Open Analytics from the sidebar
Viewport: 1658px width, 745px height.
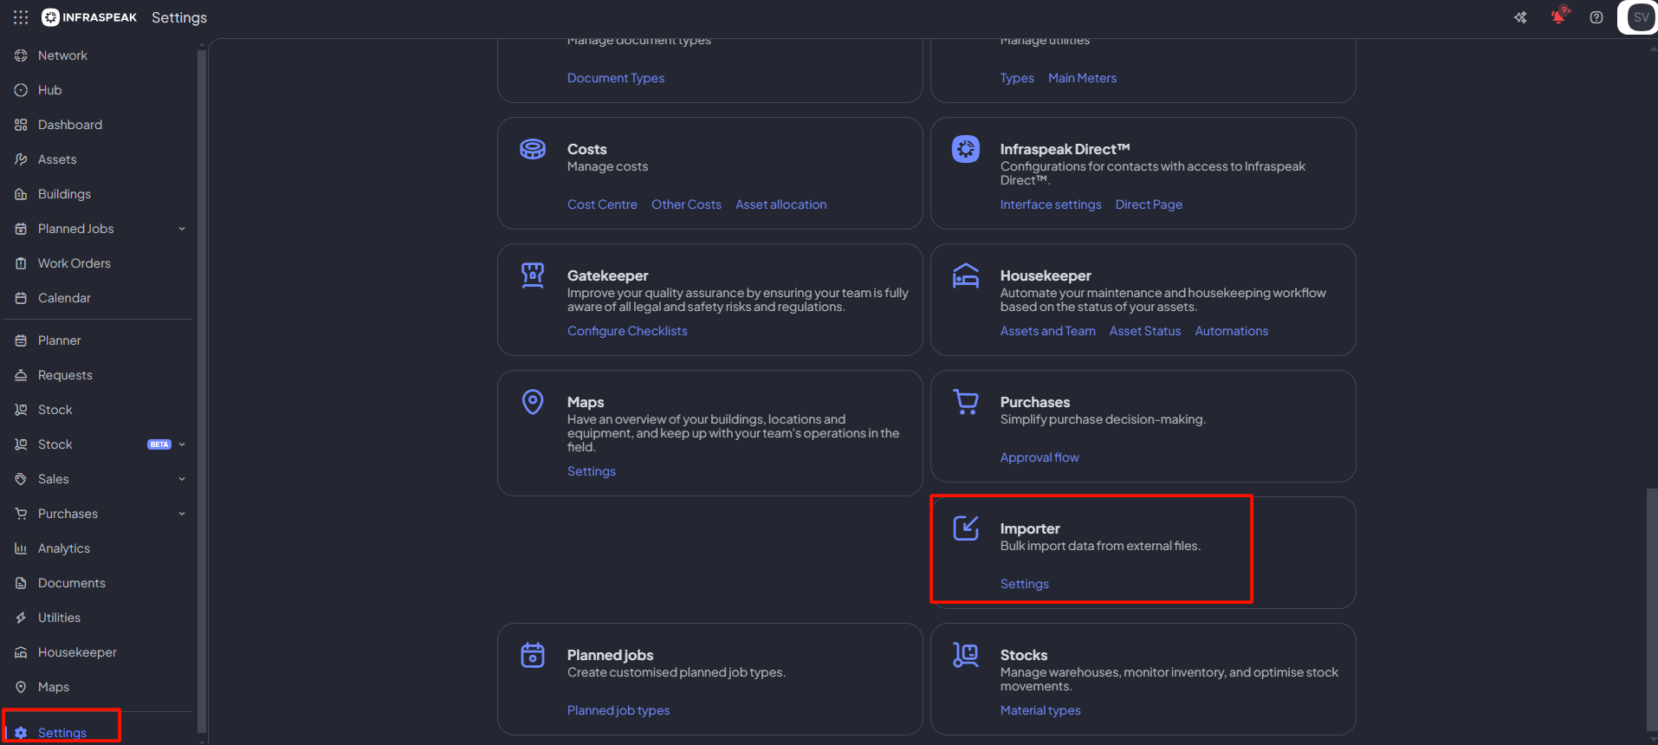[64, 548]
